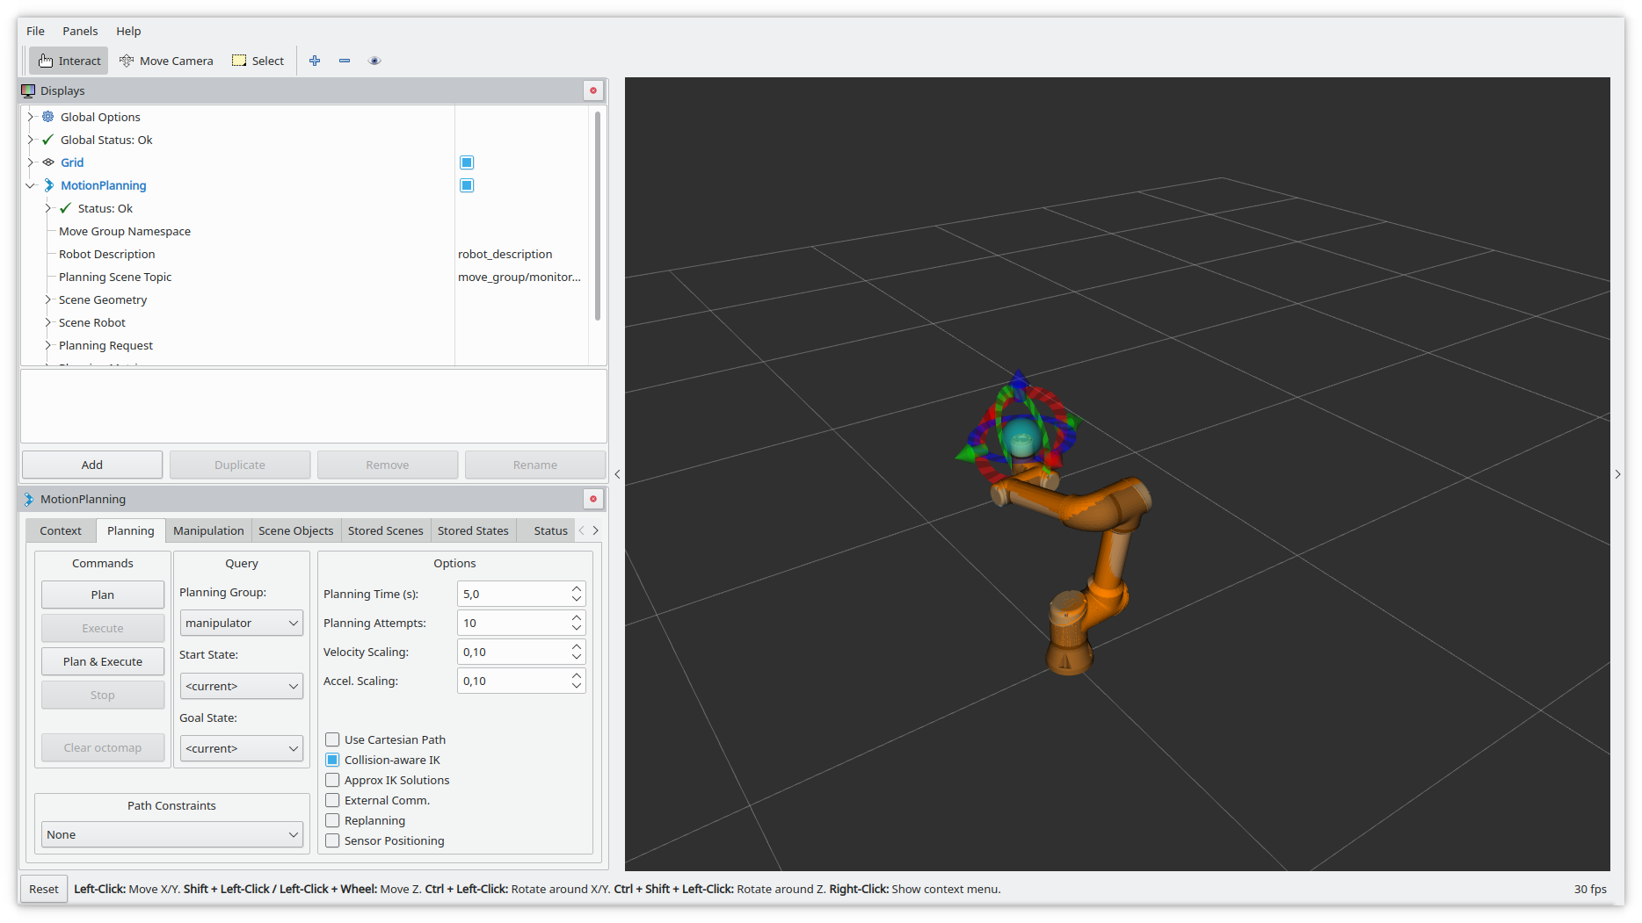Close the Displays panel

593,90
